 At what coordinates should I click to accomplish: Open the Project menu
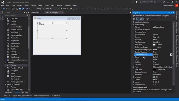[x=20, y=5]
